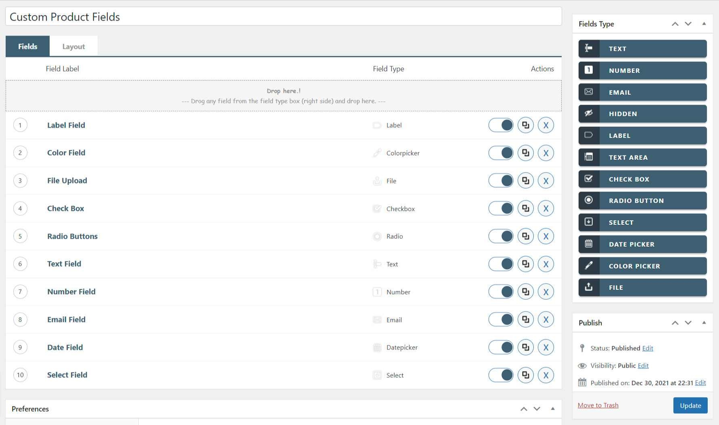Toggle the Label Field switch

[501, 125]
